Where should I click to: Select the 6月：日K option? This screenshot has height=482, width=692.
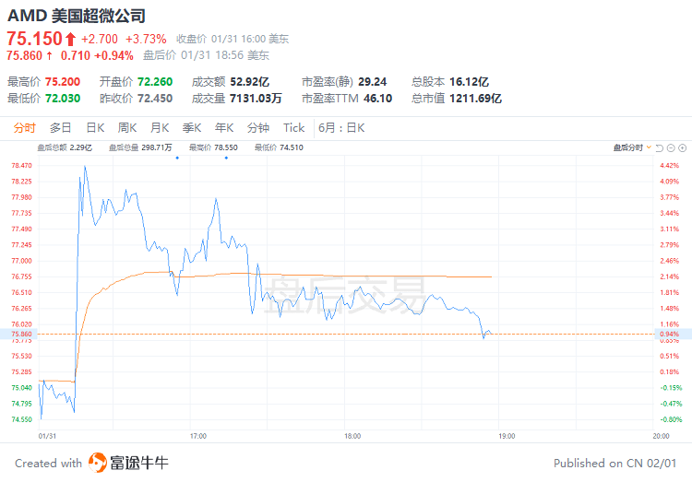pos(341,128)
